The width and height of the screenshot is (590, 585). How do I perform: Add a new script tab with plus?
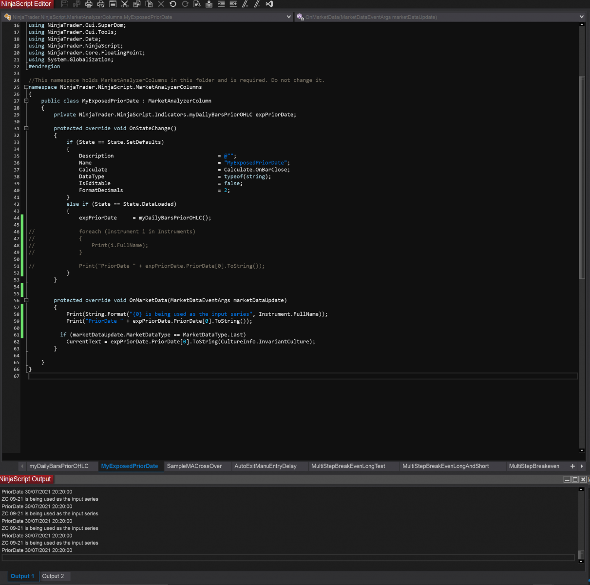[x=572, y=466]
